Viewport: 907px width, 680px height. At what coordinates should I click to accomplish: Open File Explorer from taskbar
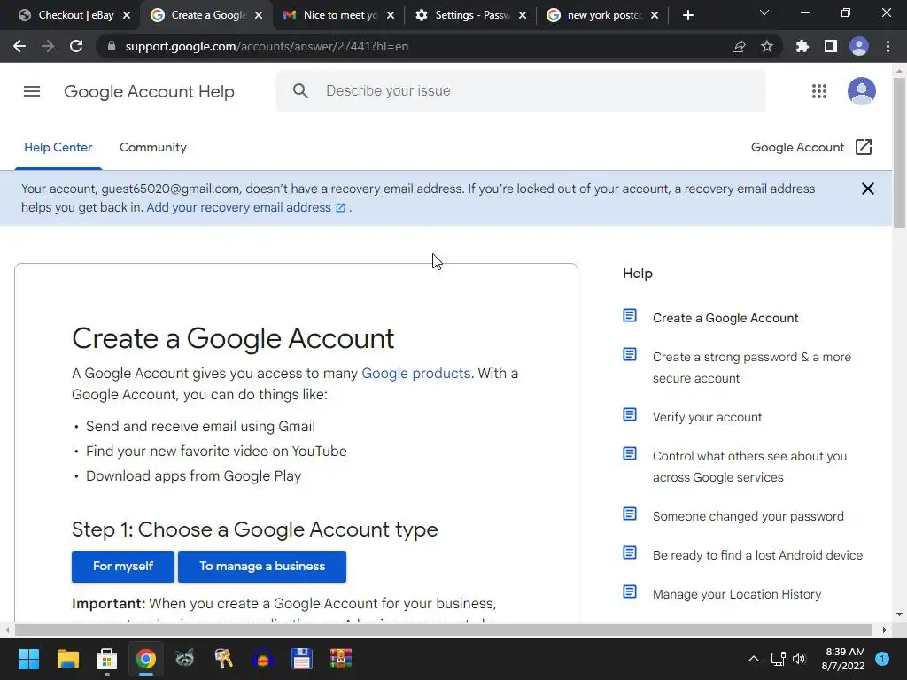point(67,659)
